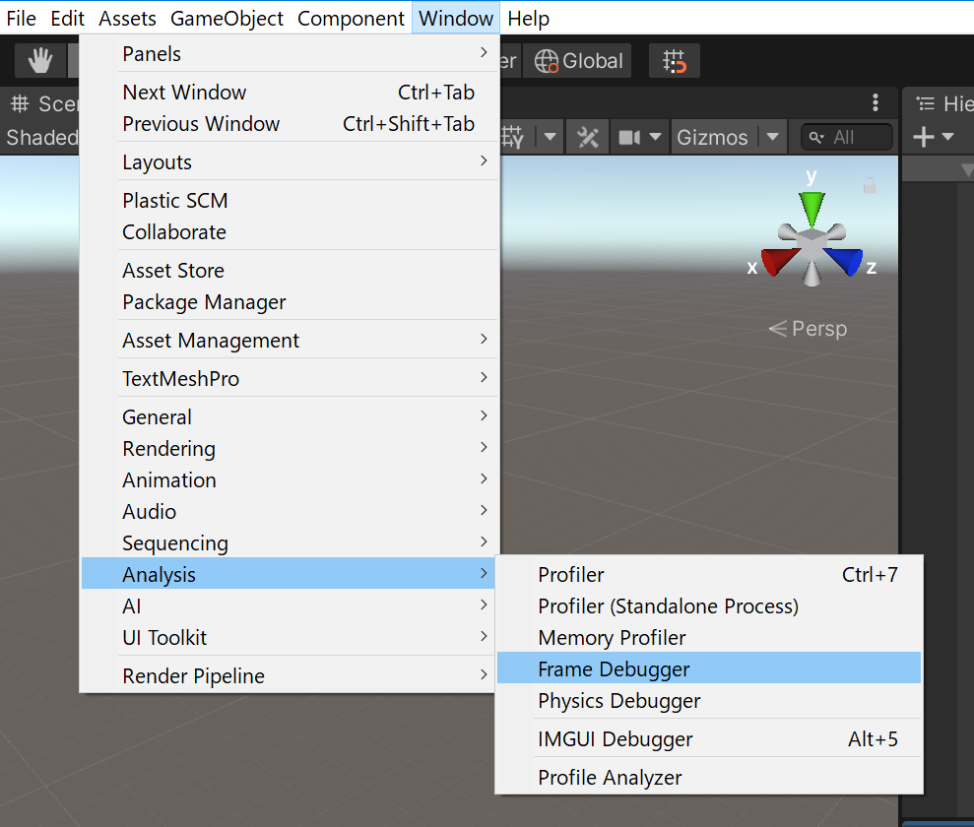Click the scene camera settings icon

(x=630, y=137)
